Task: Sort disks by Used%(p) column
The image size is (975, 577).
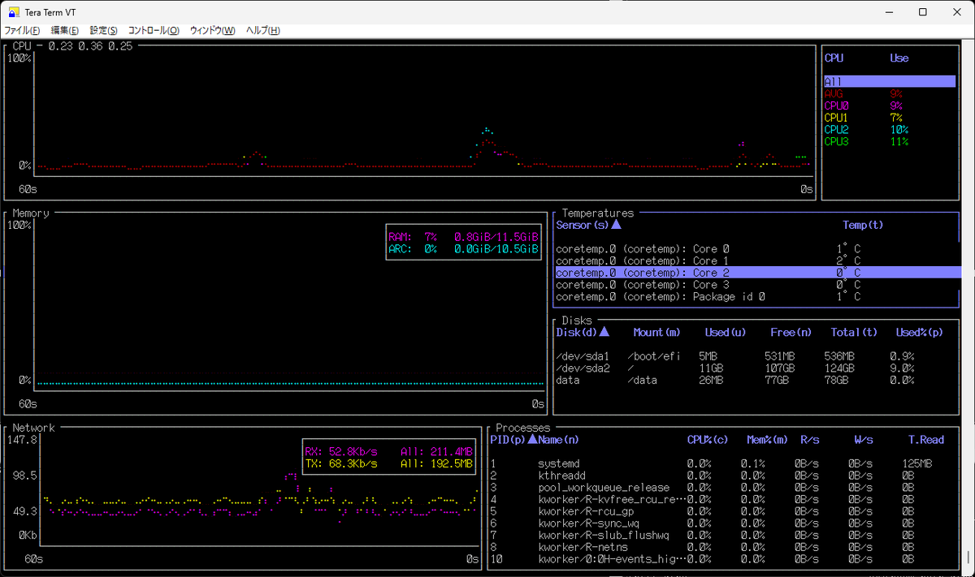Action: 920,332
